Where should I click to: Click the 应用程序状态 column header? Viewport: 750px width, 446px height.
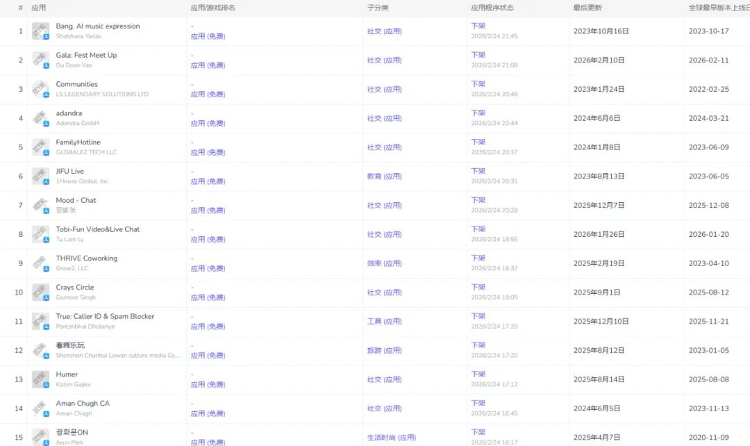(x=492, y=8)
